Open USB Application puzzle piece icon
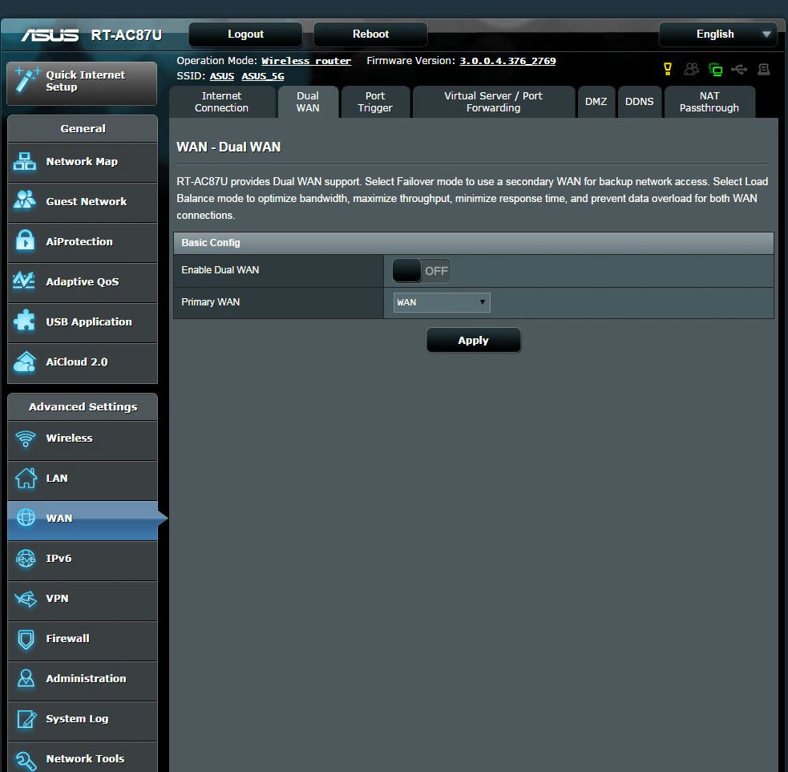 tap(26, 322)
